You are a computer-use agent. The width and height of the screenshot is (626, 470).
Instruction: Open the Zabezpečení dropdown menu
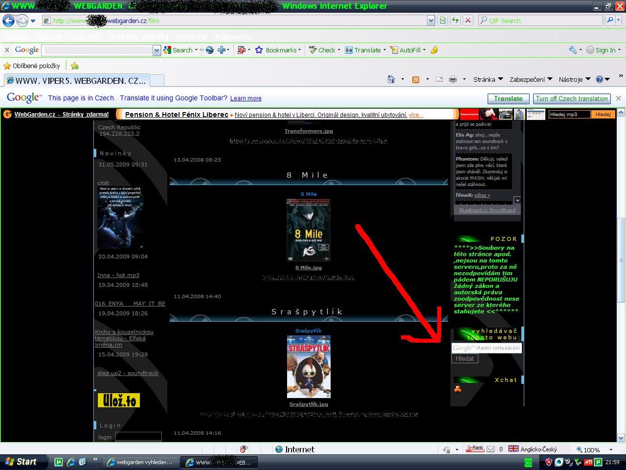(x=531, y=79)
